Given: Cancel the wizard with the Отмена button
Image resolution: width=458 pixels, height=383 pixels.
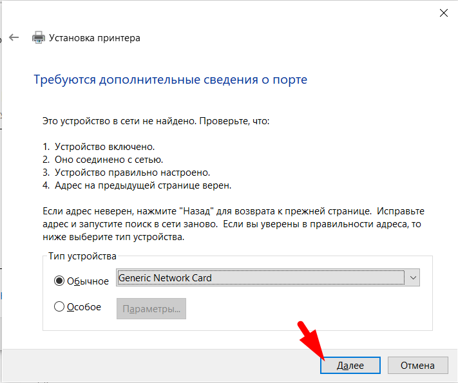Looking at the screenshot, I should tap(417, 365).
